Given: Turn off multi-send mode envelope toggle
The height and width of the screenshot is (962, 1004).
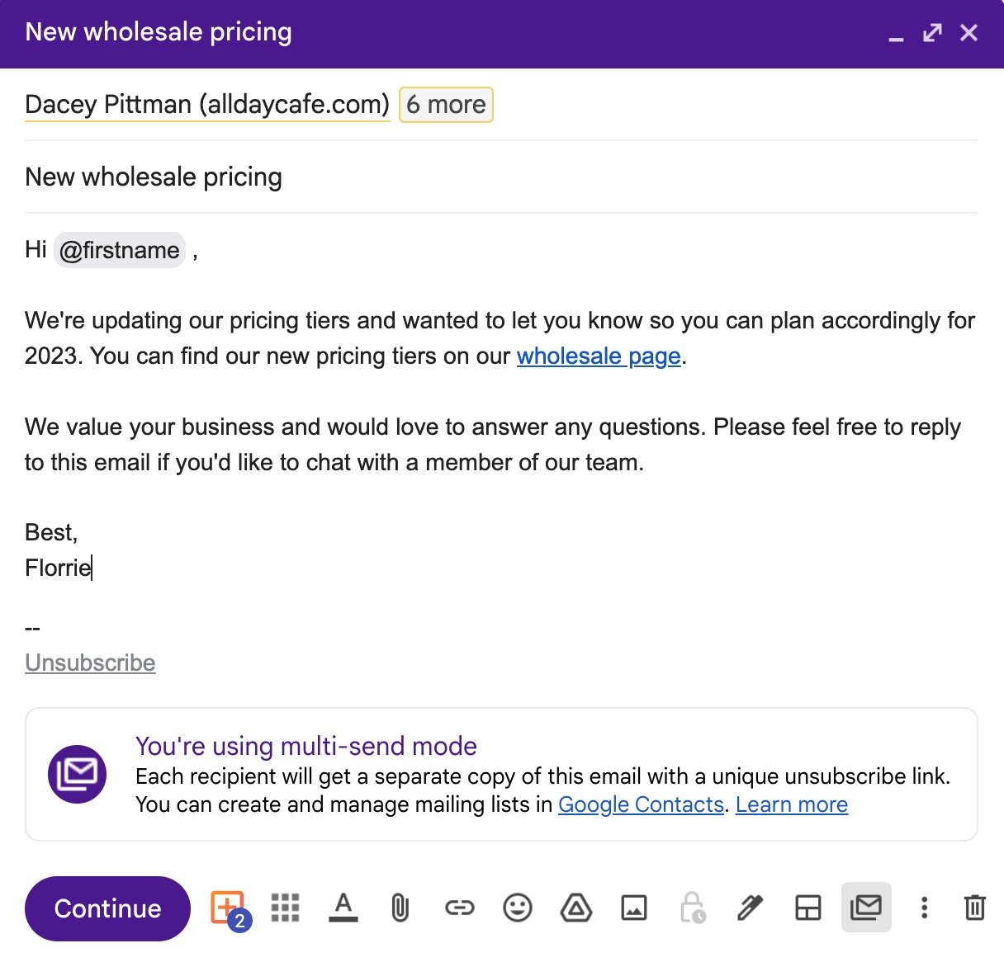Looking at the screenshot, I should click(x=866, y=908).
